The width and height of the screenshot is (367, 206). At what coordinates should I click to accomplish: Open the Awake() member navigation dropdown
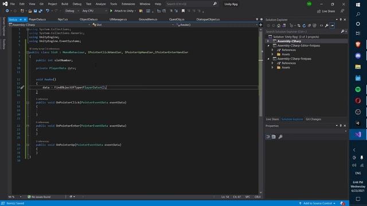pos(217,25)
